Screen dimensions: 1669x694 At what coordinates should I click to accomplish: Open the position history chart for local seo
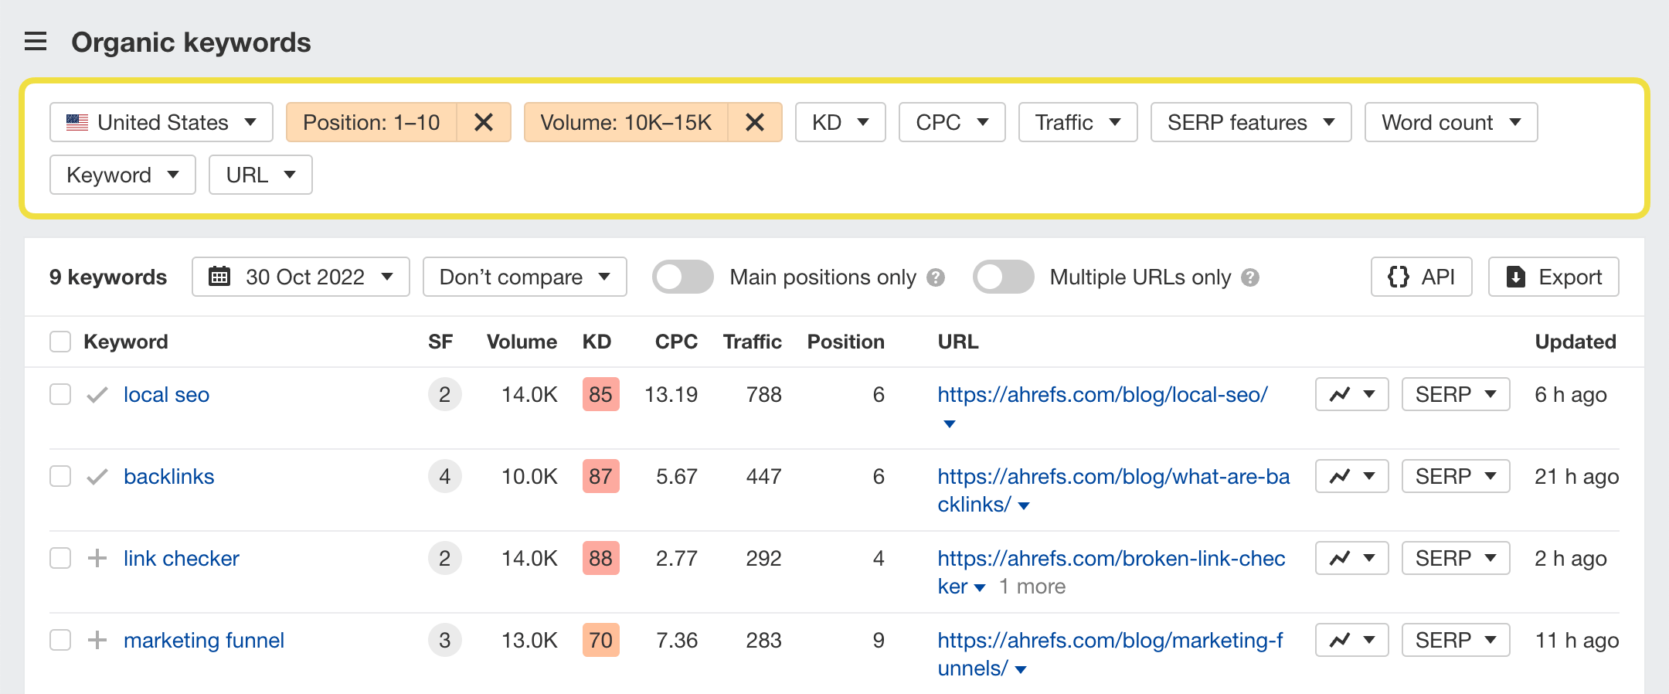[x=1351, y=394]
